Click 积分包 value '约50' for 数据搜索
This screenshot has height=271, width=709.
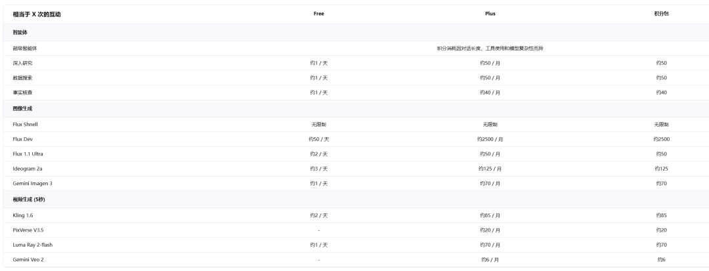tap(662, 77)
